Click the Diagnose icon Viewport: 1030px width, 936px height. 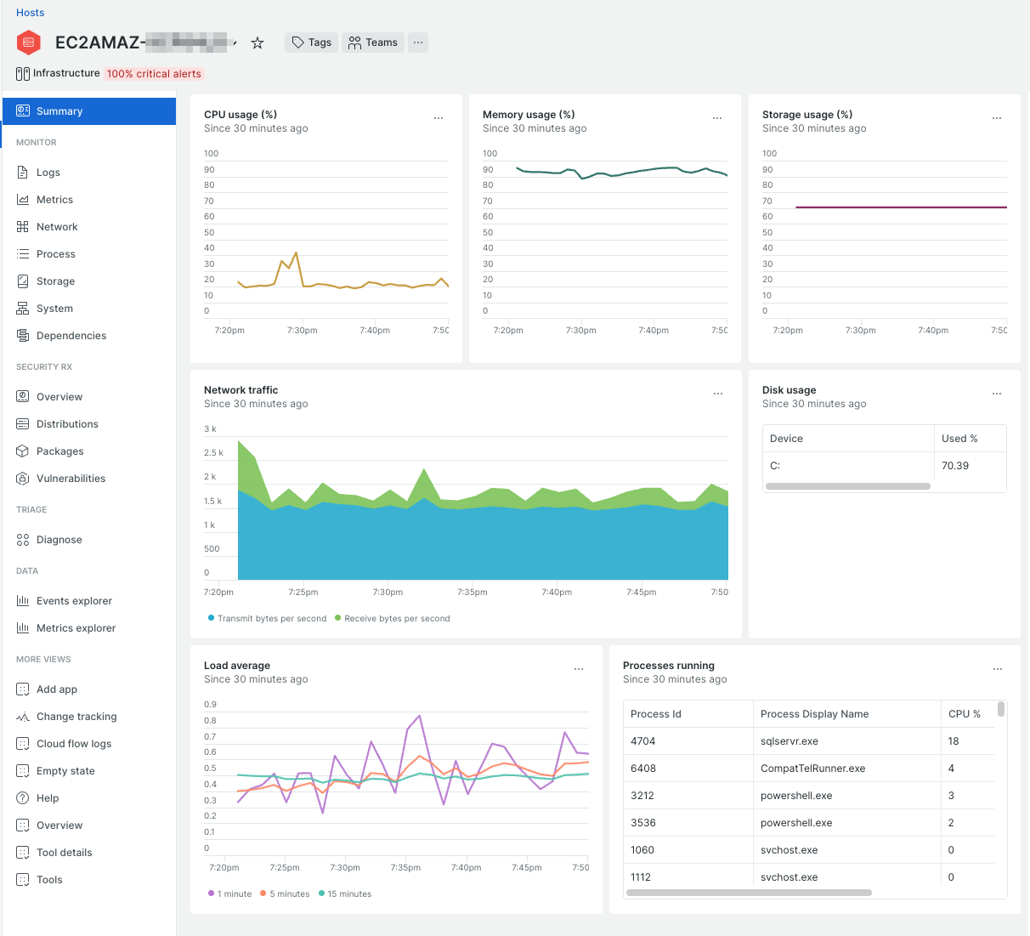pyautogui.click(x=23, y=540)
